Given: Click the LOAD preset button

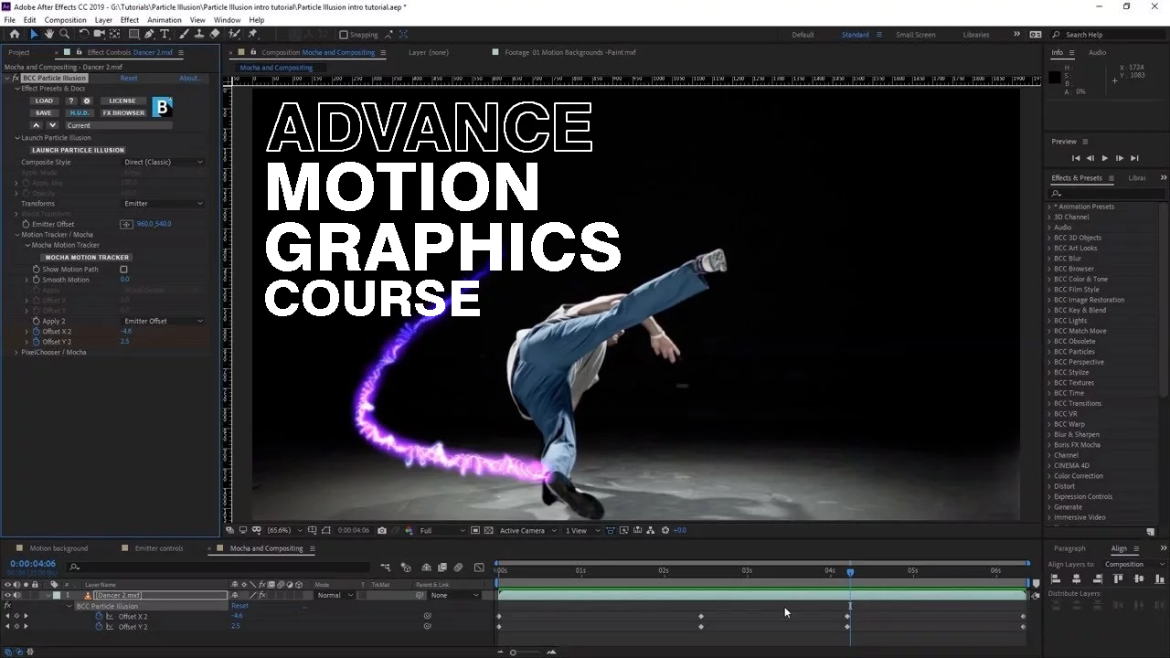Looking at the screenshot, I should pyautogui.click(x=44, y=101).
